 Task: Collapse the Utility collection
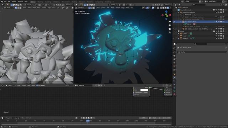click(x=176, y=31)
